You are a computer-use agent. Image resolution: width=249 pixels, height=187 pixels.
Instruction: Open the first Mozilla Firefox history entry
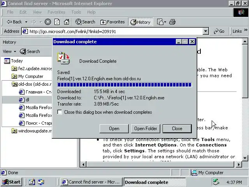[35, 108]
